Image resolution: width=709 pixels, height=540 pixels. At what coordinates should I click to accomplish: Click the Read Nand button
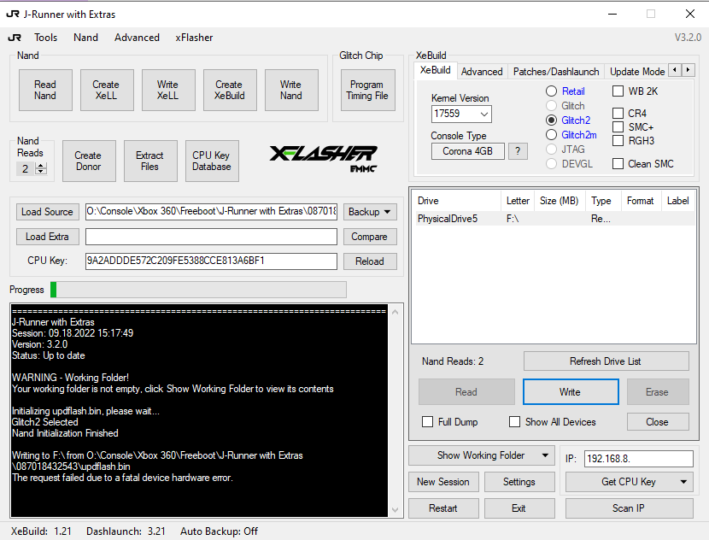45,90
